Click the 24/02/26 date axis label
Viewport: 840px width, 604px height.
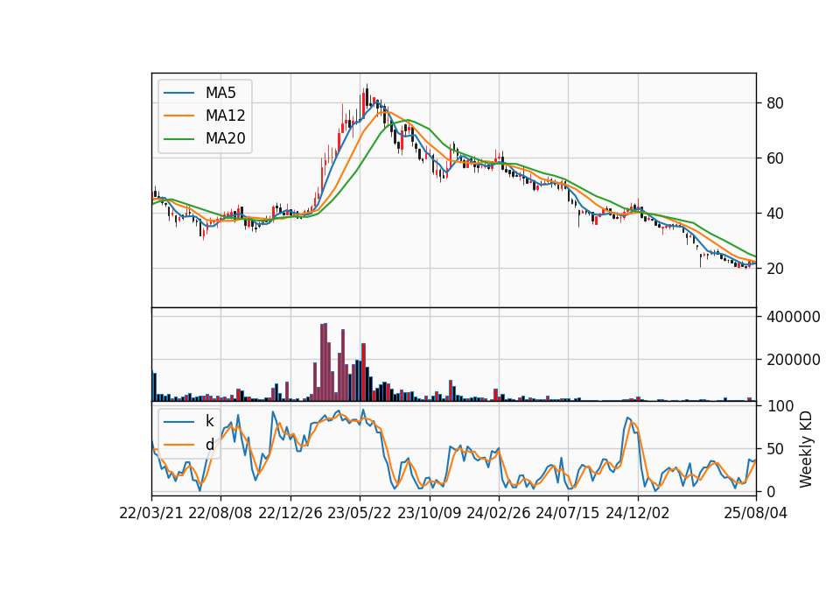pos(498,513)
